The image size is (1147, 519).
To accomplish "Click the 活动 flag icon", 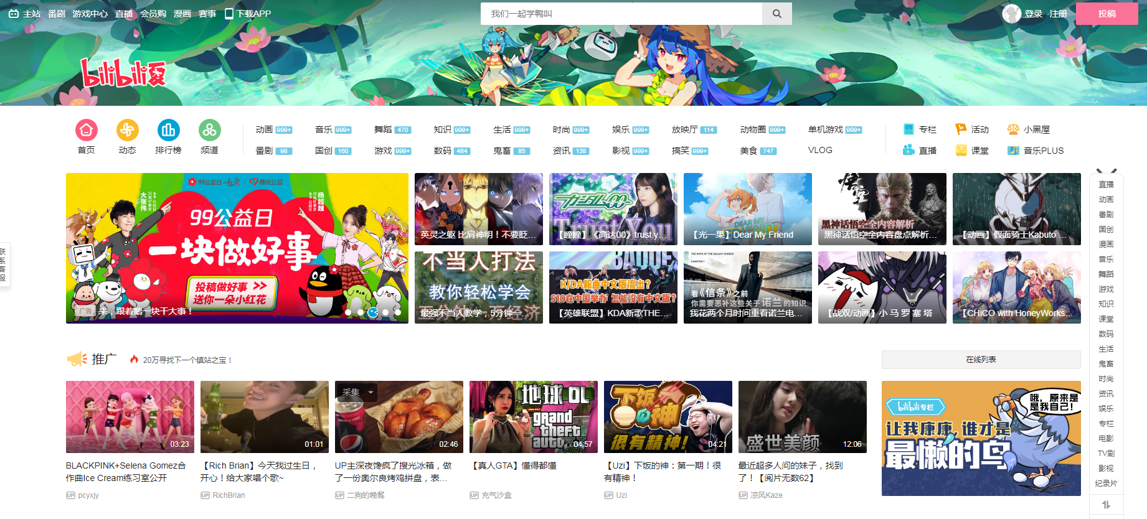I will 961,129.
